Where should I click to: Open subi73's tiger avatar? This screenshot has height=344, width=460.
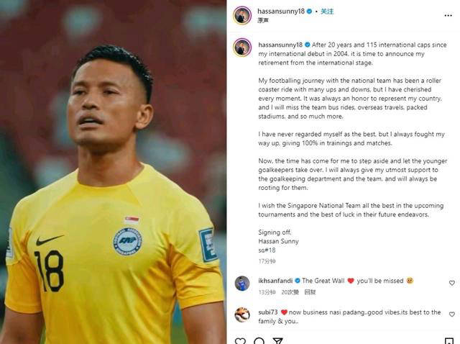(x=242, y=315)
